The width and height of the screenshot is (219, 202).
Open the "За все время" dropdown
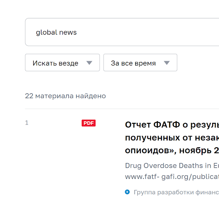pos(140,62)
